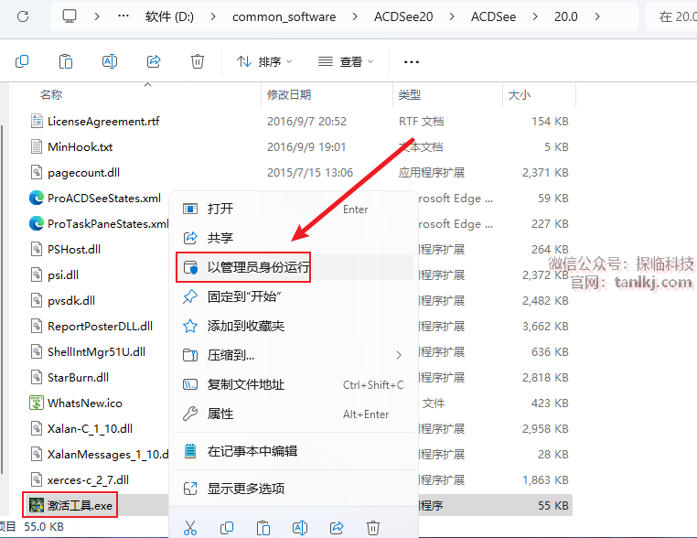Go to the 软件 (D:) breadcrumb
The height and width of the screenshot is (538, 697).
pos(169,16)
